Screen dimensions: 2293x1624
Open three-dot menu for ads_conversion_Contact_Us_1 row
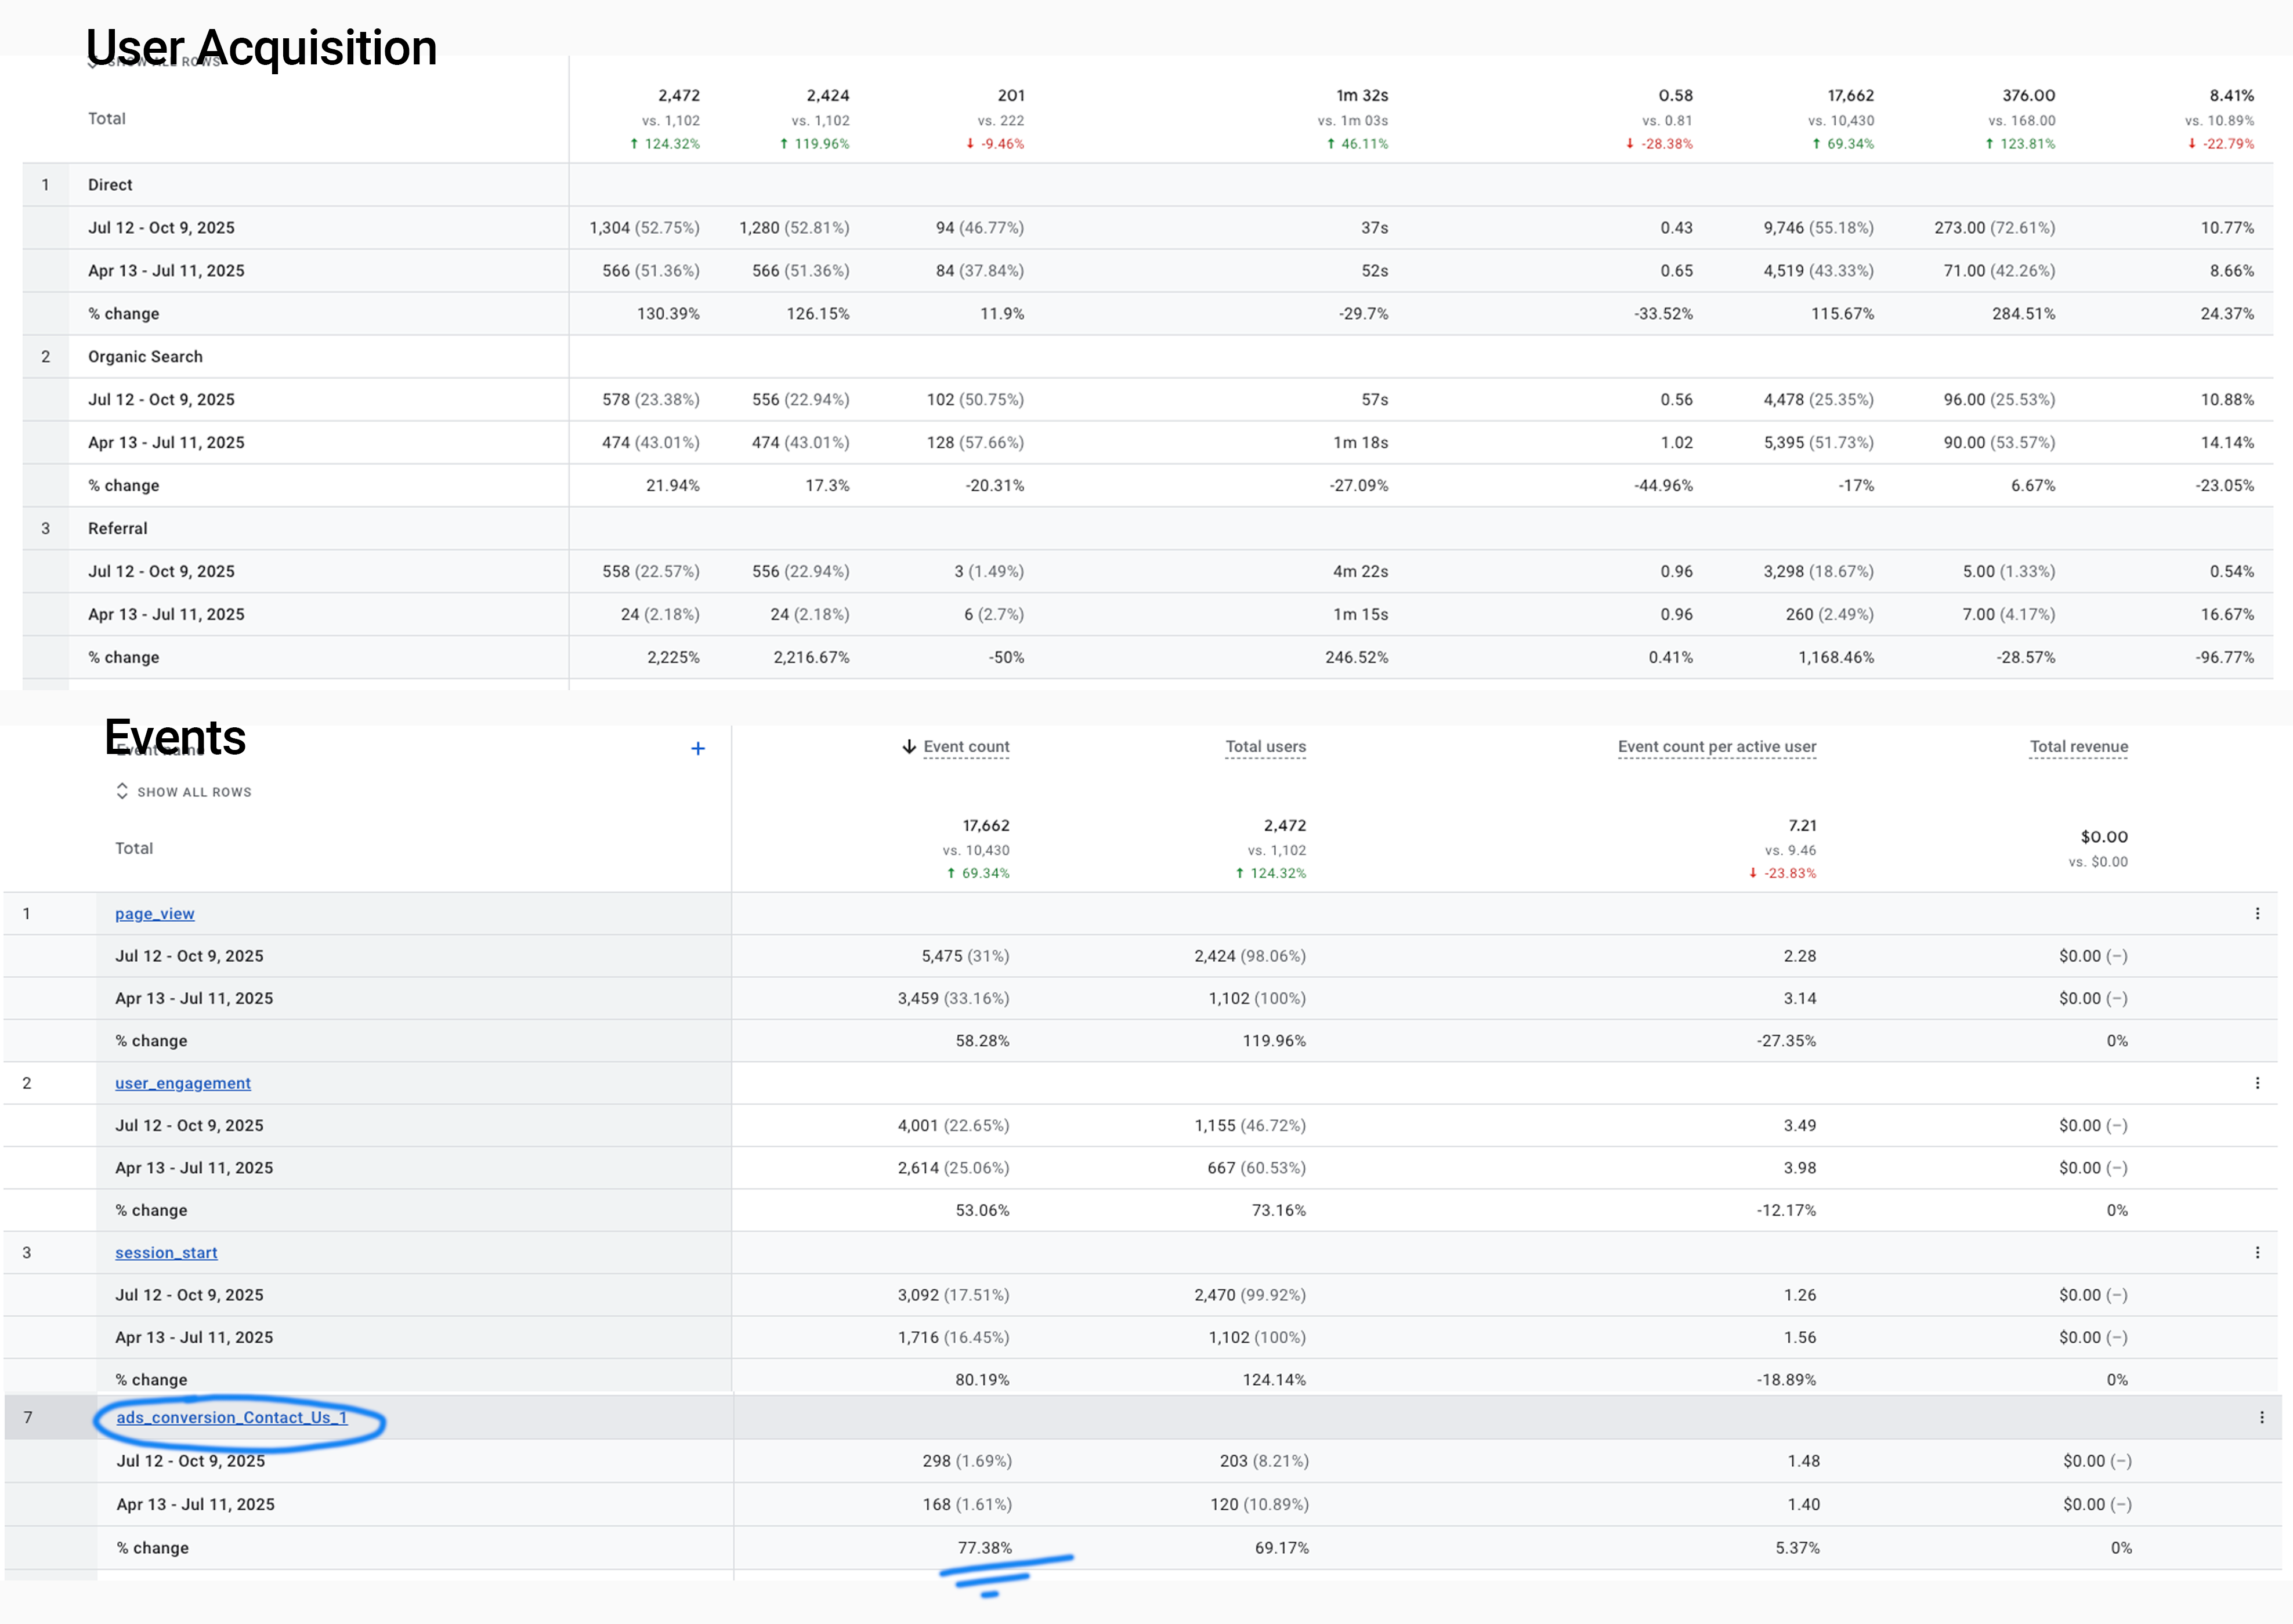tap(2261, 1417)
